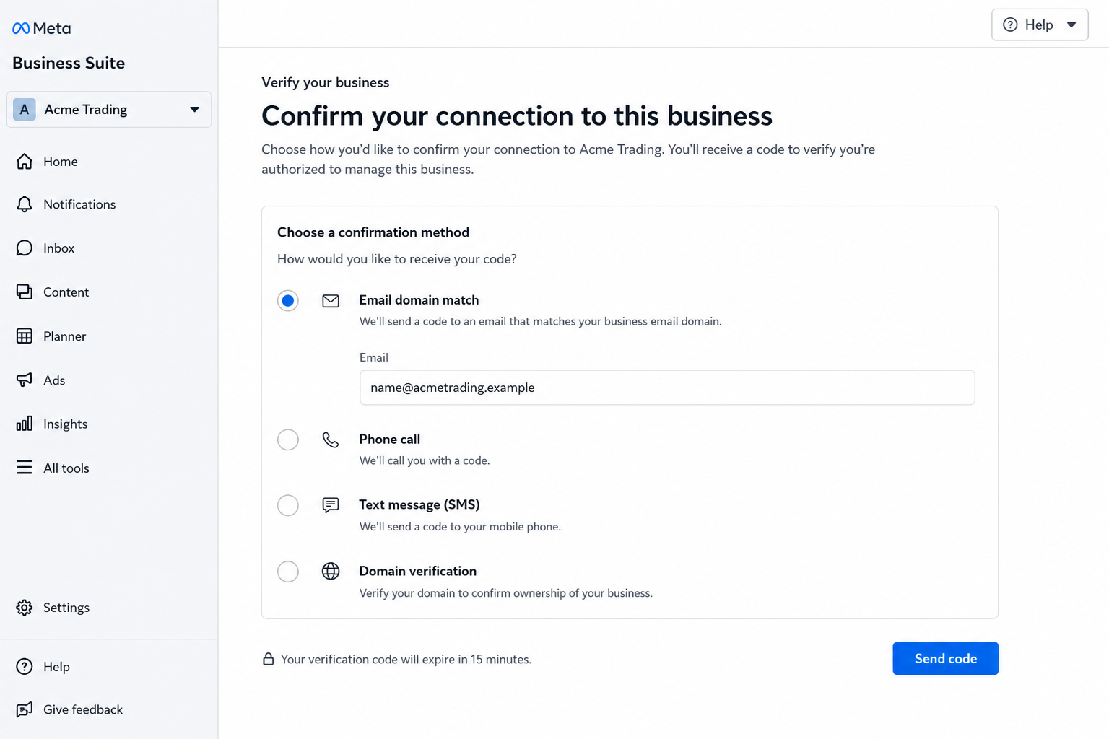Click the Business Suite heading
This screenshot has height=739, width=1109.
pyautogui.click(x=69, y=63)
